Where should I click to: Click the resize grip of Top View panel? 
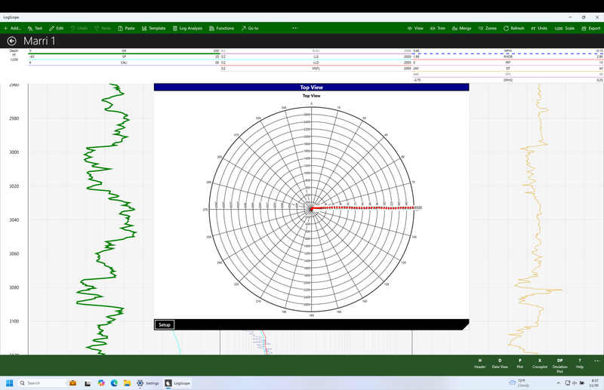[466, 327]
